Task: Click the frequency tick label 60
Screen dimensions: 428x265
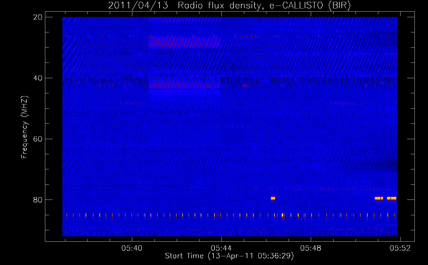Action: (38, 139)
